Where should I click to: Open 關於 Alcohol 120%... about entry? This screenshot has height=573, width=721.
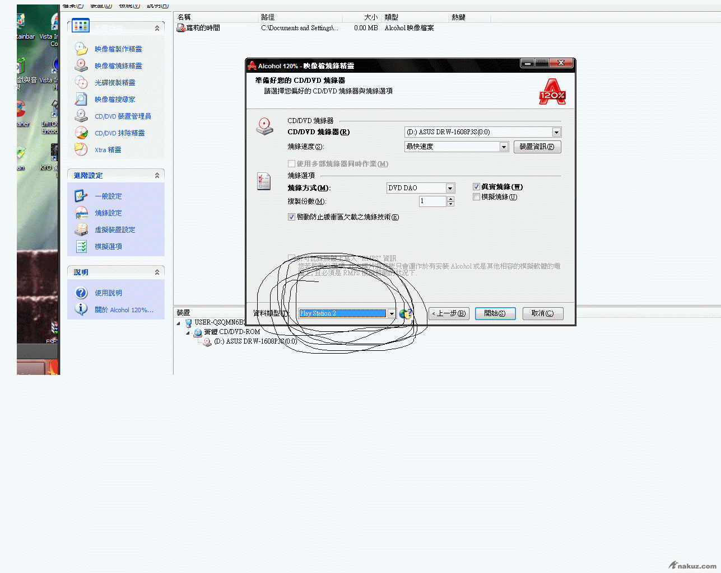[124, 310]
